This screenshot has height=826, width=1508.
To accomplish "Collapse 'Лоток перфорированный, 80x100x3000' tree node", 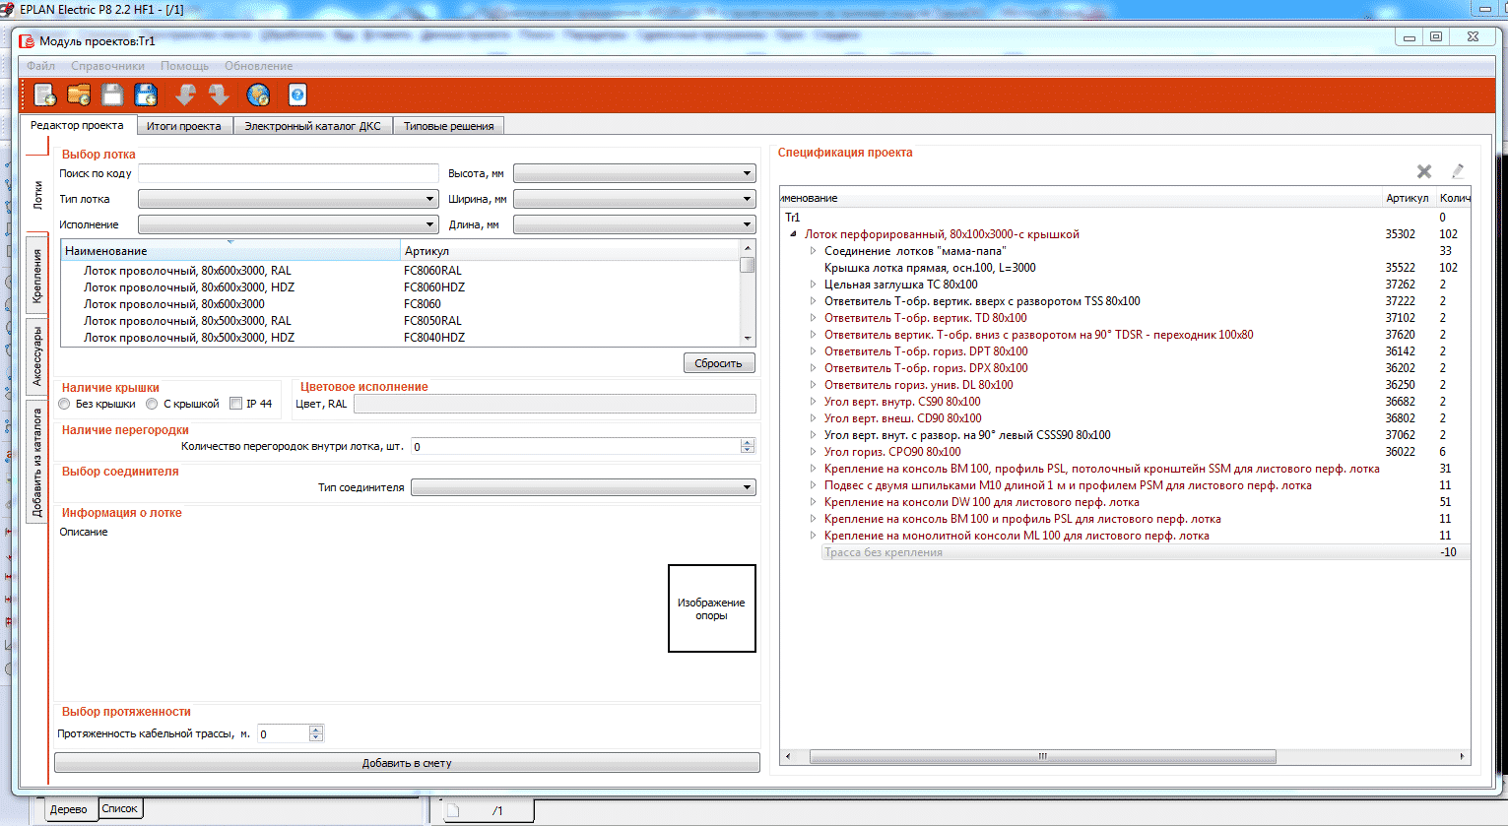I will (x=793, y=234).
